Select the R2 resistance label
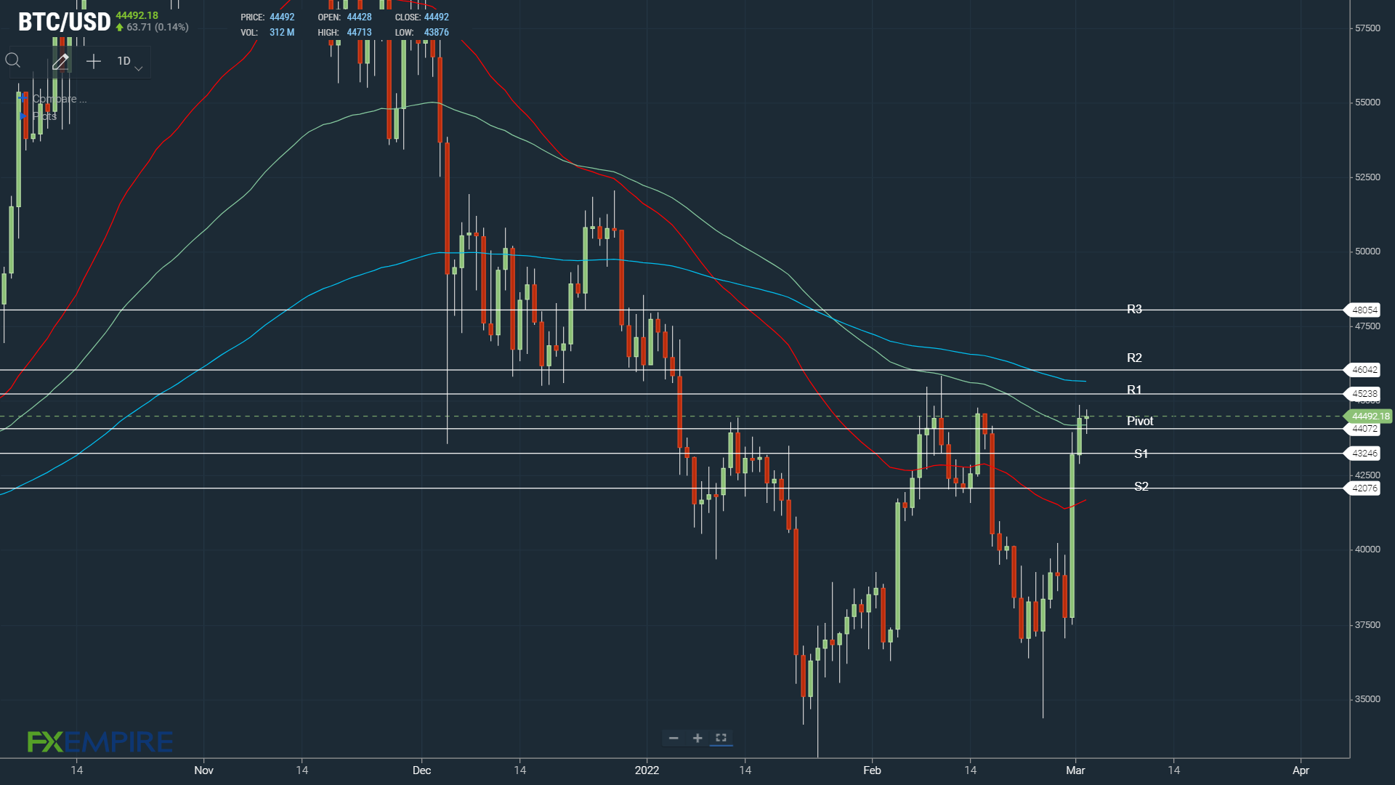 (x=1134, y=358)
